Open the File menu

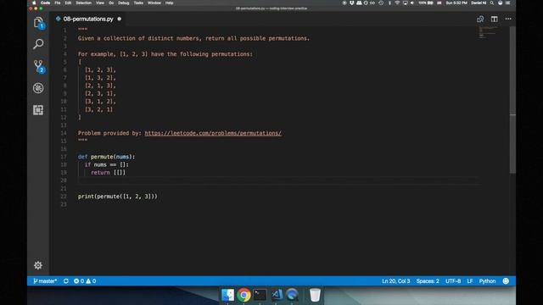[58, 3]
